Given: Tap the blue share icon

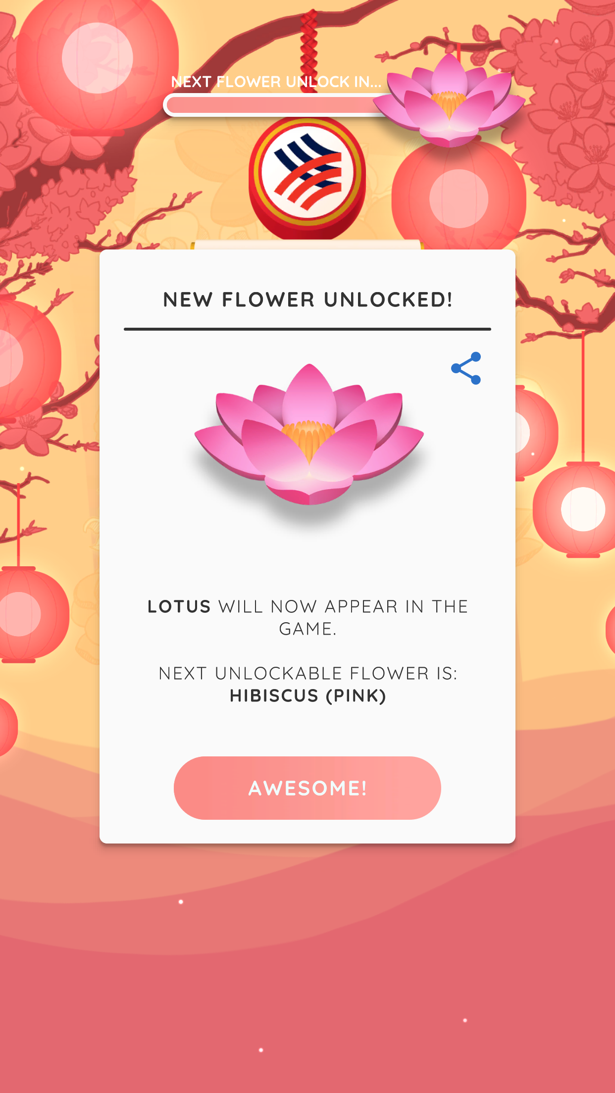Looking at the screenshot, I should point(466,368).
